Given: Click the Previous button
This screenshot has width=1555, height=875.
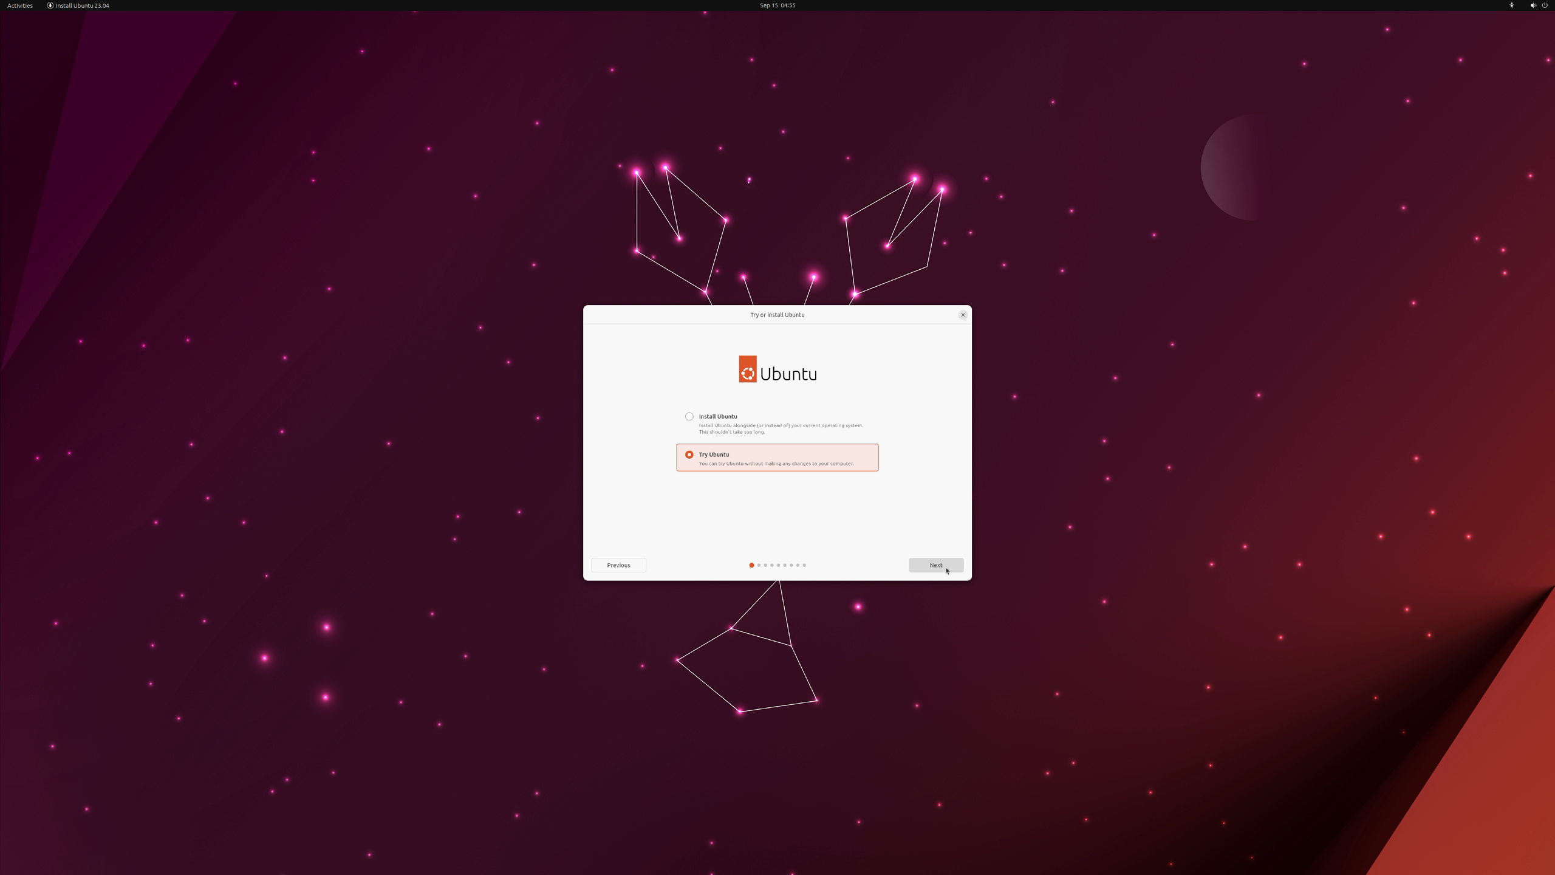Looking at the screenshot, I should 618,565.
